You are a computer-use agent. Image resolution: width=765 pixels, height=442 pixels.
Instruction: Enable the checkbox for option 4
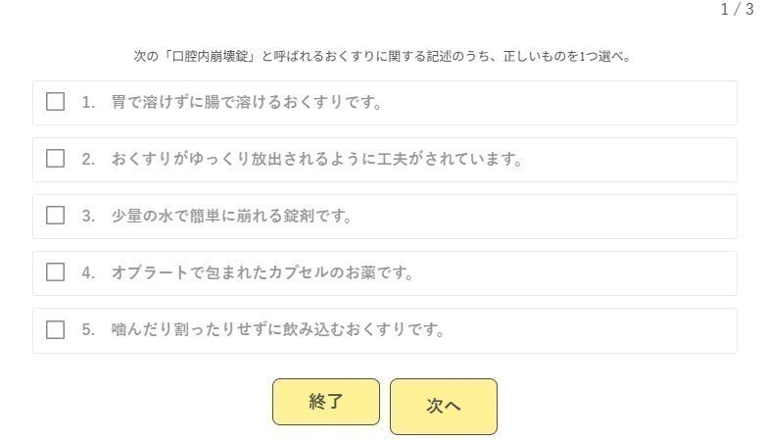pos(56,272)
